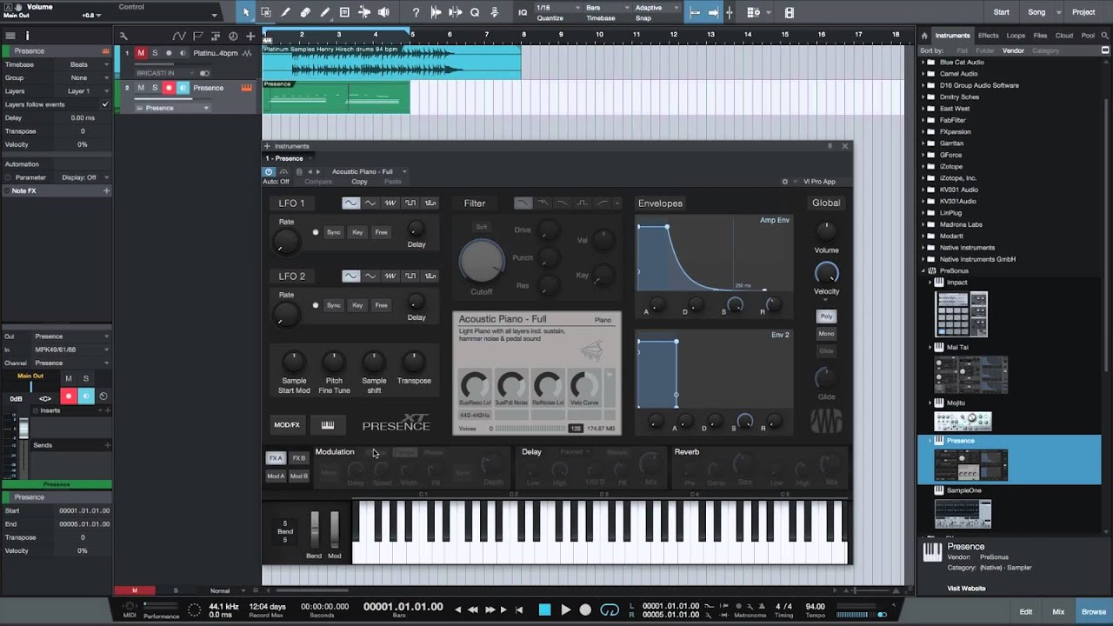This screenshot has width=1113, height=626.
Task: Click the transport play button
Action: pyautogui.click(x=565, y=609)
